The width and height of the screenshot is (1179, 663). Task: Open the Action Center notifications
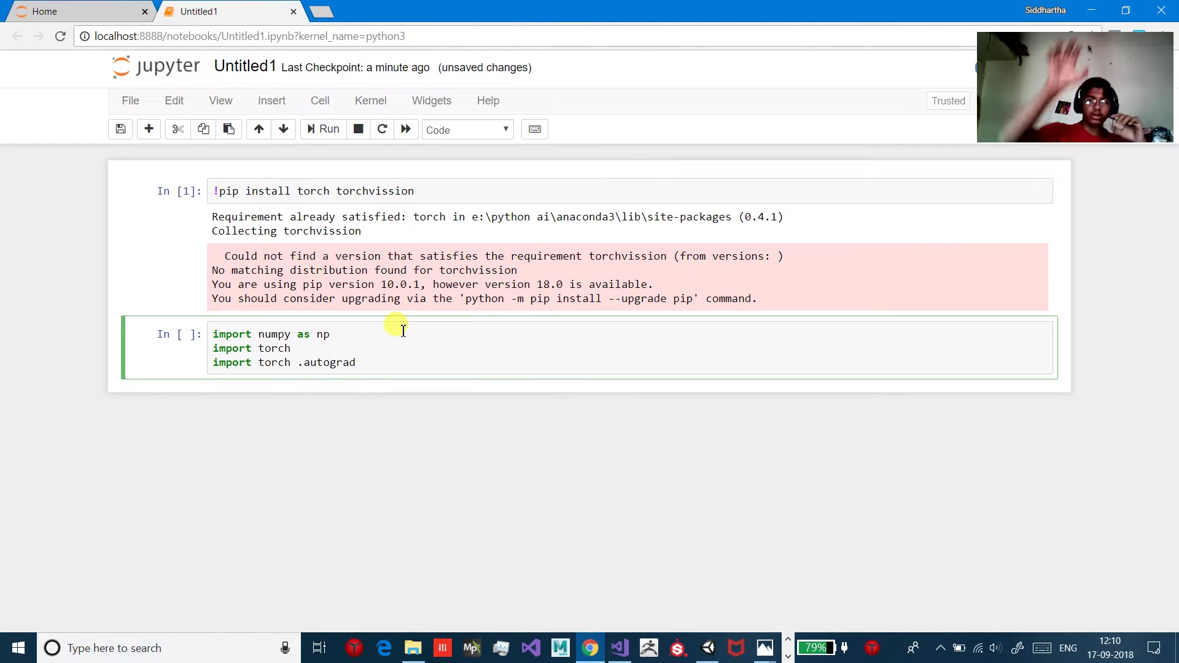pos(1154,648)
